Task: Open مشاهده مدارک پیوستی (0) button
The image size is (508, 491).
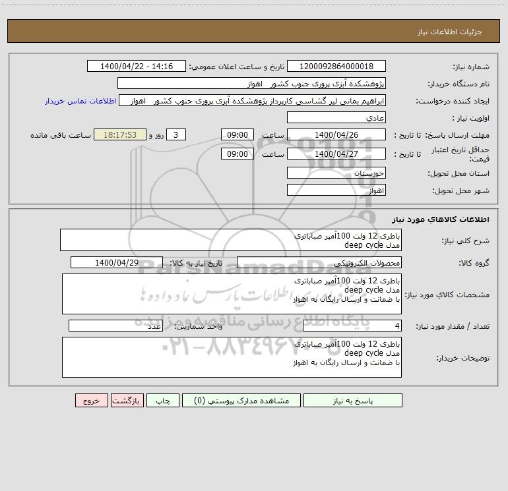Action: [241, 400]
